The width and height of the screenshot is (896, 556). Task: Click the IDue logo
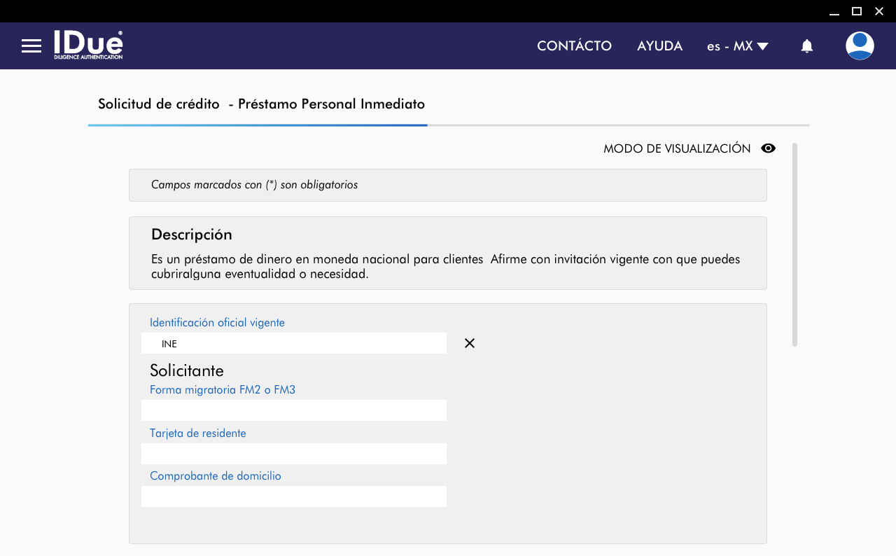click(x=88, y=45)
